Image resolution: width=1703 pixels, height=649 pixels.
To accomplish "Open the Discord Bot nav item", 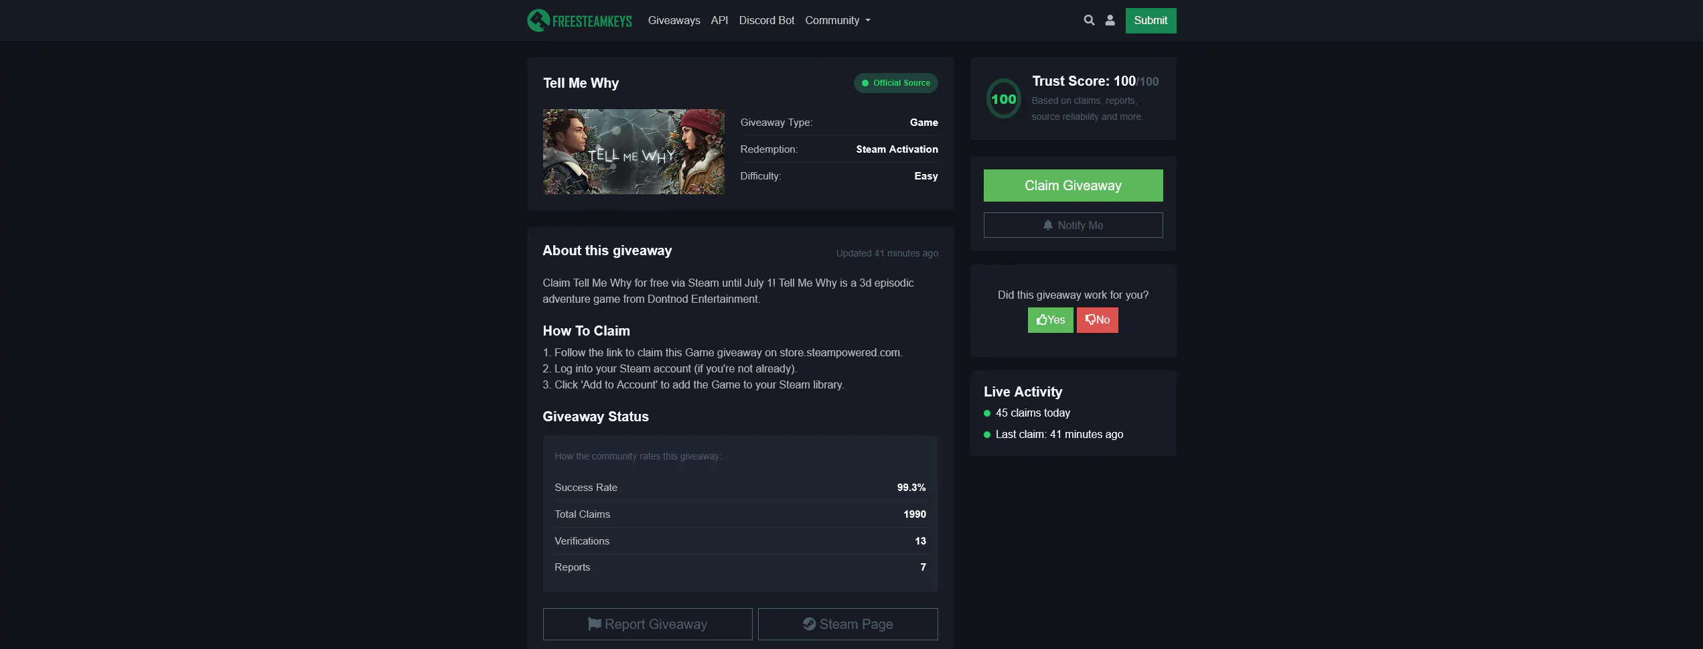I will (x=766, y=21).
